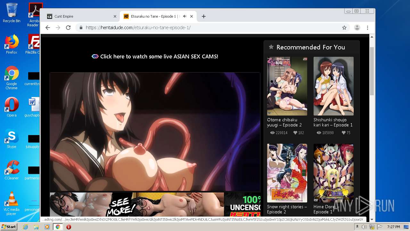This screenshot has height=231, width=410.
Task: Select the VLC media player desktop shortcut
Action: coord(12,203)
